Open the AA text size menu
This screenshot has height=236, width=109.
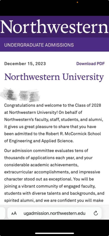[14, 213]
